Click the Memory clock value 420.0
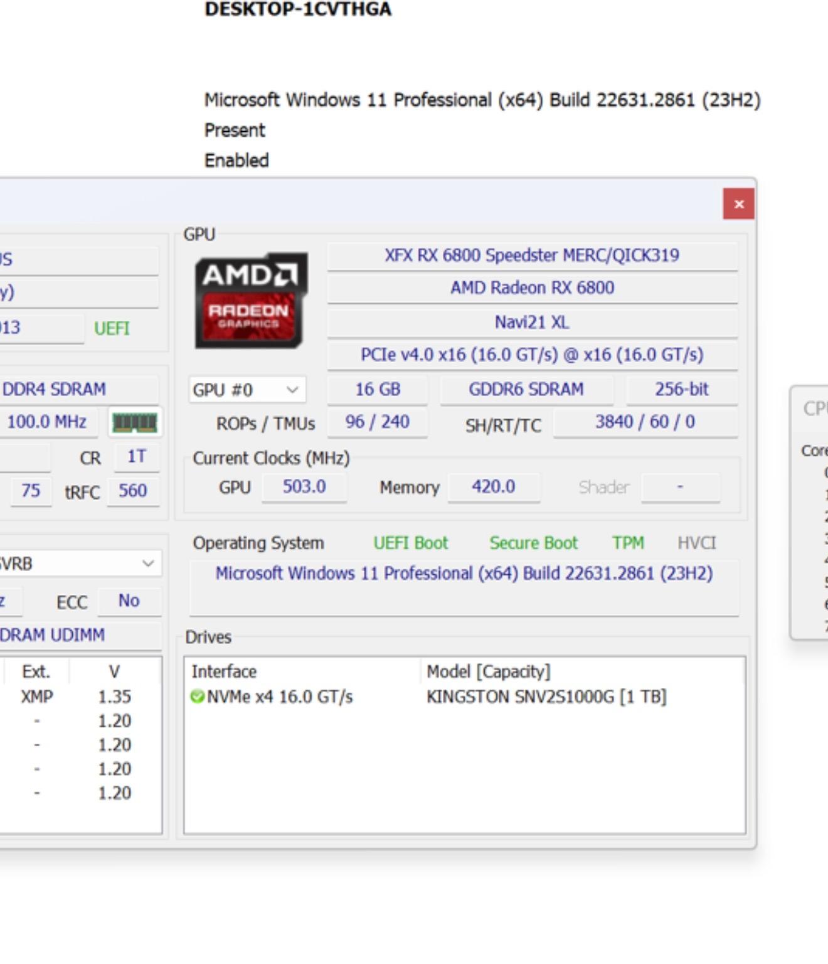This screenshot has height=964, width=828. (494, 488)
